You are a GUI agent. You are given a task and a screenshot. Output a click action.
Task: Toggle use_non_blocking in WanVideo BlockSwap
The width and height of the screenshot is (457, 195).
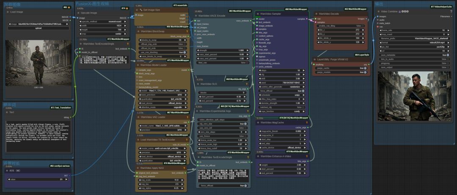click(x=162, y=52)
